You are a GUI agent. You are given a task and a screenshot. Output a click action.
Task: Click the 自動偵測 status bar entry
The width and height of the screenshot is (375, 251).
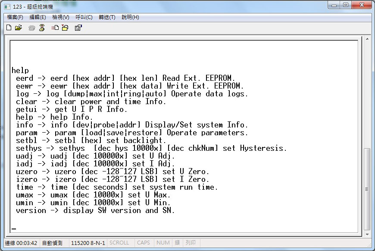[x=52, y=243]
